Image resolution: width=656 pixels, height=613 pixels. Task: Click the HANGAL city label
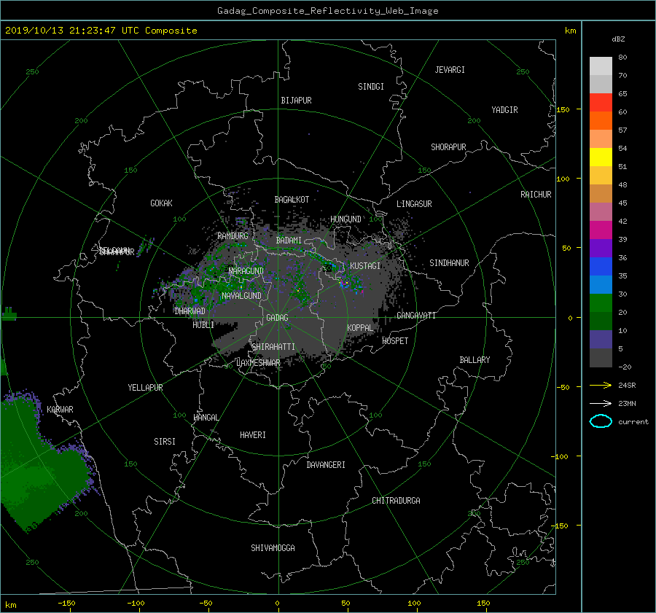[206, 418]
